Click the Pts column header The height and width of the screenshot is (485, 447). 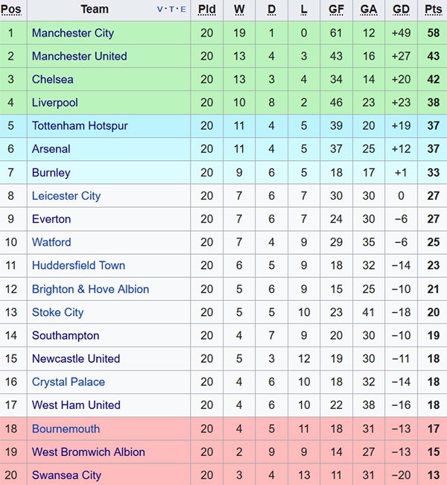point(433,10)
